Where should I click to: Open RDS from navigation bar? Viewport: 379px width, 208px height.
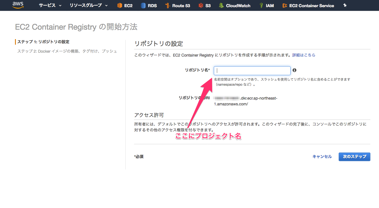pos(152,6)
